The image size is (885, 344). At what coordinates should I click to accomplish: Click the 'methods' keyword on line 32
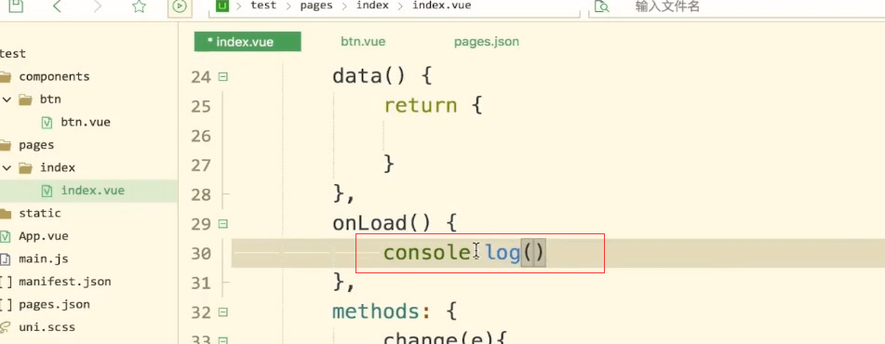(377, 311)
